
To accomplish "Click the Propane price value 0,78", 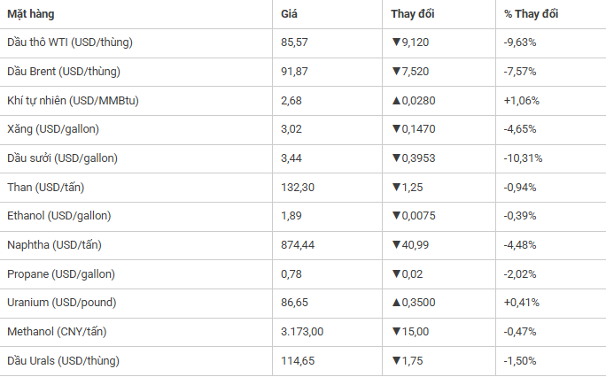I will (x=291, y=274).
